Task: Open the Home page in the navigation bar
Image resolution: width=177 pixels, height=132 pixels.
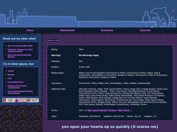Action: point(30,30)
